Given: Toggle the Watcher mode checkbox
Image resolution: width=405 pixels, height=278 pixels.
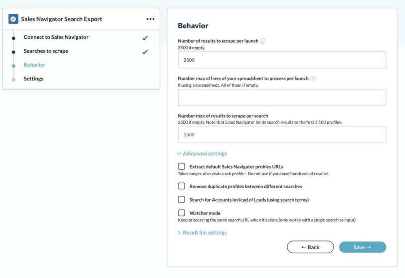Looking at the screenshot, I should [x=181, y=213].
